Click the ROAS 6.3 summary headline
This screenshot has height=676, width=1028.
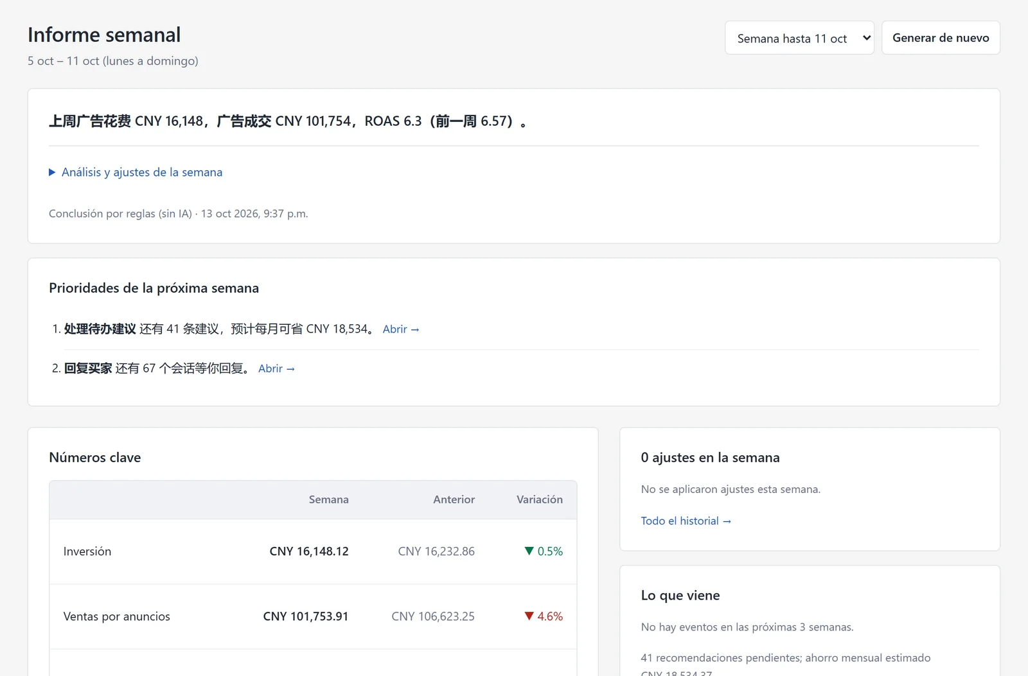288,121
